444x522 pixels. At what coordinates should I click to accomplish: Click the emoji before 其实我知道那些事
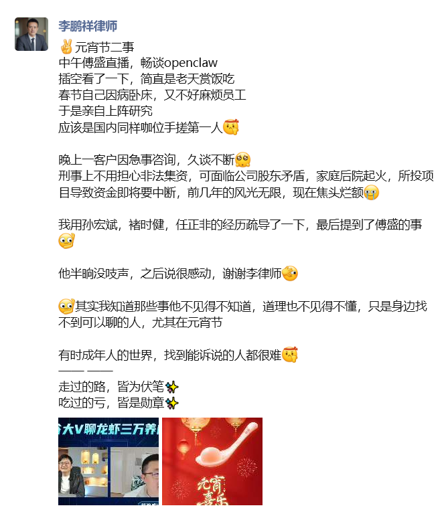[66, 306]
